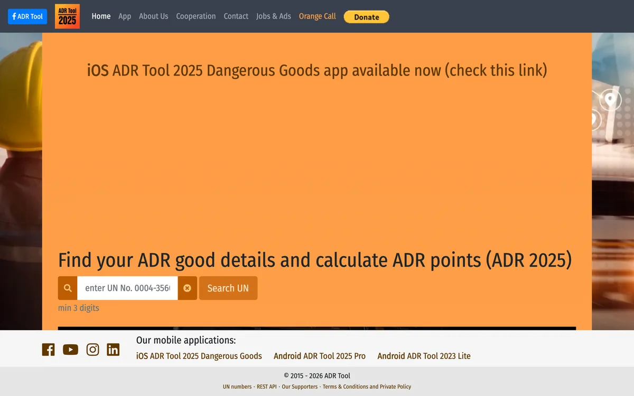This screenshot has height=396, width=634.
Task: Open the App menu item
Action: click(125, 16)
